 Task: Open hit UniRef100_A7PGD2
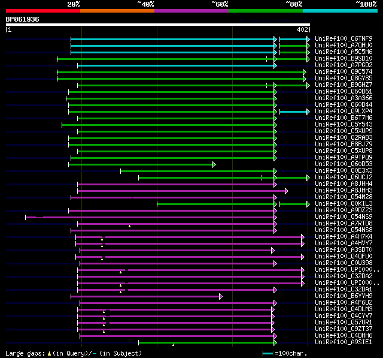click(344, 65)
